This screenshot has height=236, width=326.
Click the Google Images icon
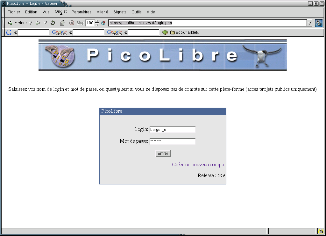tap(114, 32)
